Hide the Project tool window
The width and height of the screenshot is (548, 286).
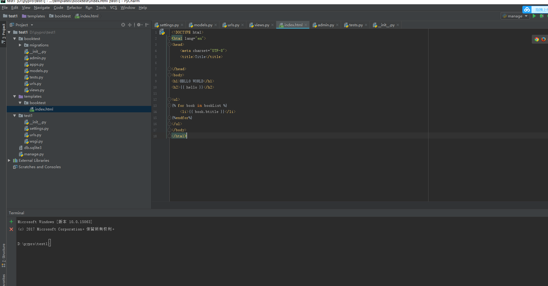point(147,25)
